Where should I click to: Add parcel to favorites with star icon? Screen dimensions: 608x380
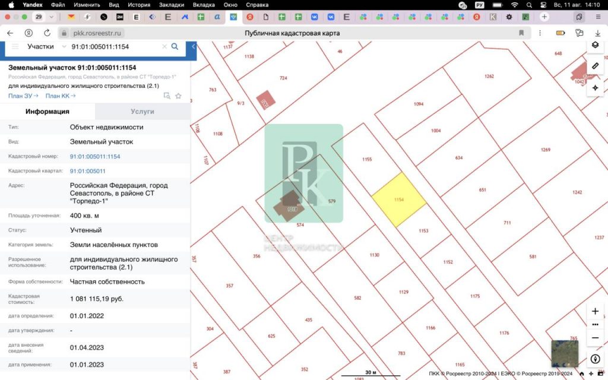pos(178,96)
